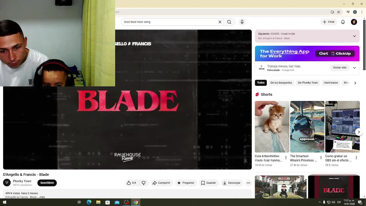Select the Hard trance chip

331,83
